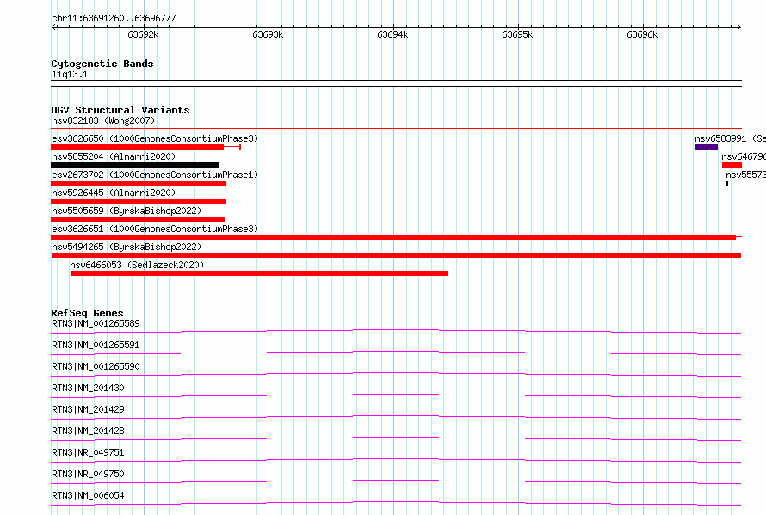The image size is (766, 515).
Task: Select variant nsv832183 (Wong2007) label
Action: pyautogui.click(x=103, y=120)
